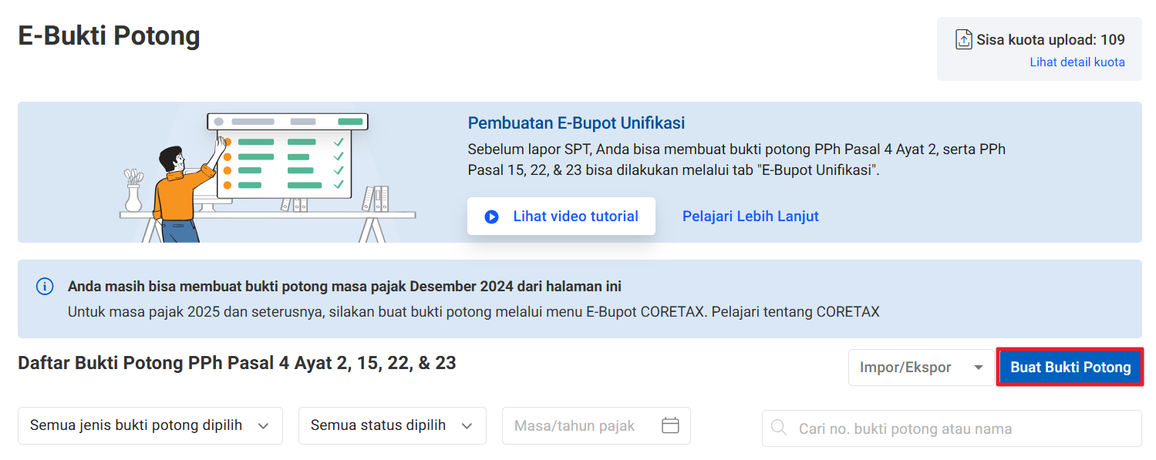Click the chevron on the Semua status filter
Viewport: 1156px width, 460px height.
pyautogui.click(x=467, y=426)
